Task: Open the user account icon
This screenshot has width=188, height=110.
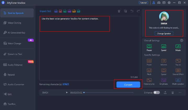Action: [x=154, y=3]
